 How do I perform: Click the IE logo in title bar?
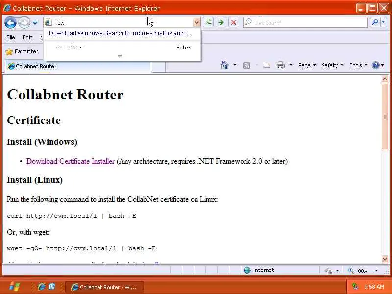(7, 8)
